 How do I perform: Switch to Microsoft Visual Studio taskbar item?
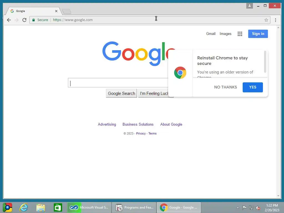pos(89,207)
